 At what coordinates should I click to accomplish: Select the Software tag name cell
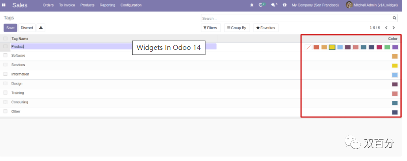point(18,56)
